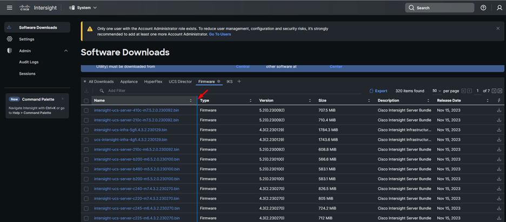The image size is (506, 222).
Task: Click the Add Filter input field
Action: point(232,91)
